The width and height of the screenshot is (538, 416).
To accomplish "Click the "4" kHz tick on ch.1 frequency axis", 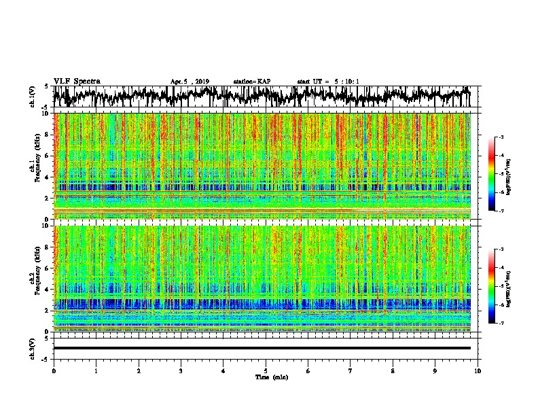I will [48, 177].
